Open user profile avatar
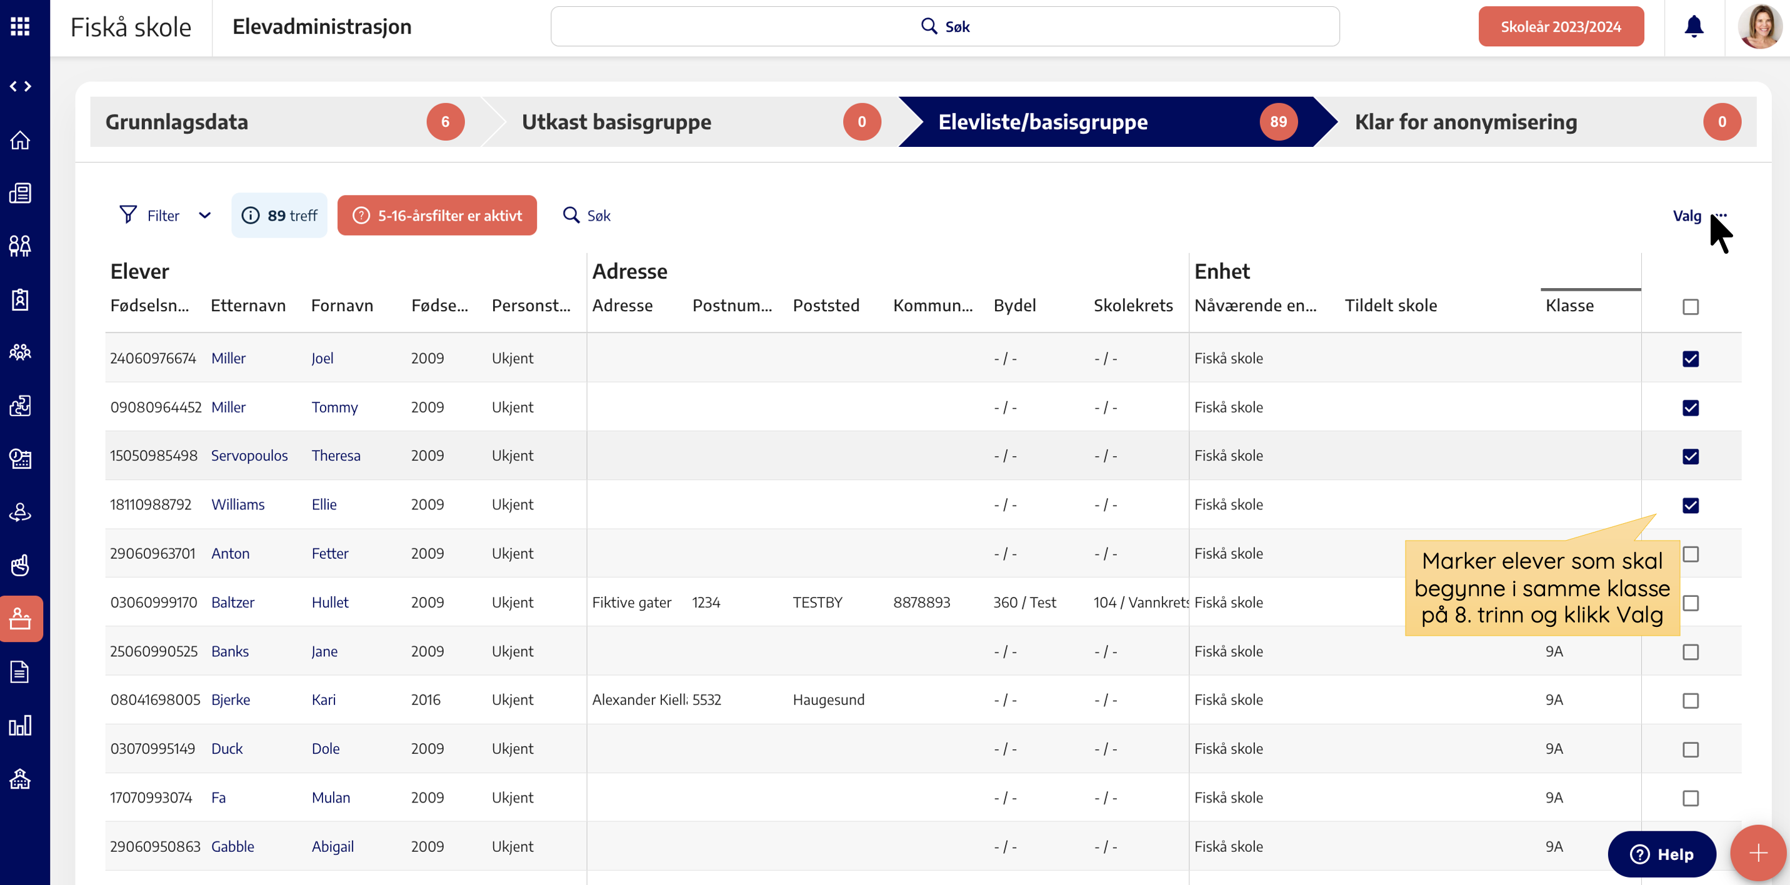 click(1759, 26)
